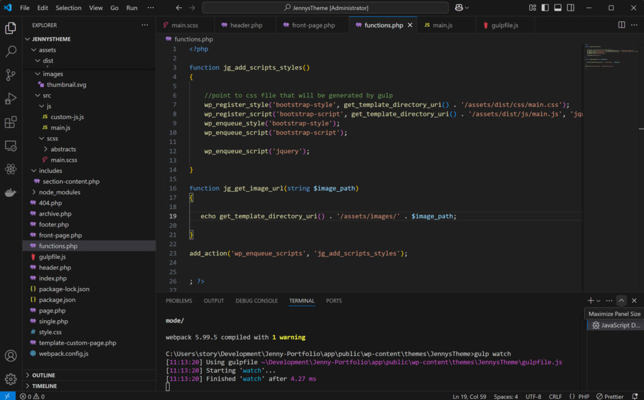Switch to the PORTS panel tab
Image resolution: width=644 pixels, height=400 pixels.
[x=333, y=301]
